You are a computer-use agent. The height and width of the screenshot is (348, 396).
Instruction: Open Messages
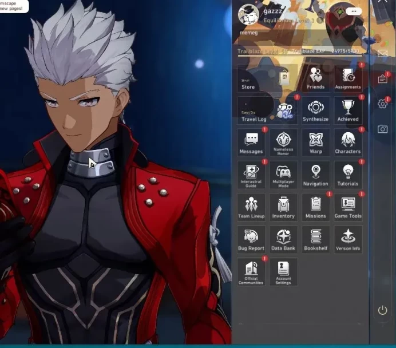(x=251, y=143)
